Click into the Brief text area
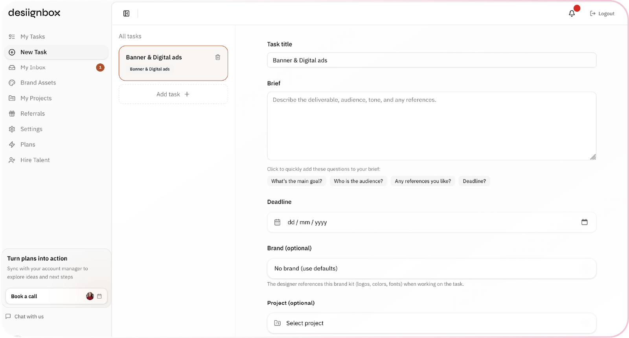The width and height of the screenshot is (629, 338). click(x=432, y=126)
